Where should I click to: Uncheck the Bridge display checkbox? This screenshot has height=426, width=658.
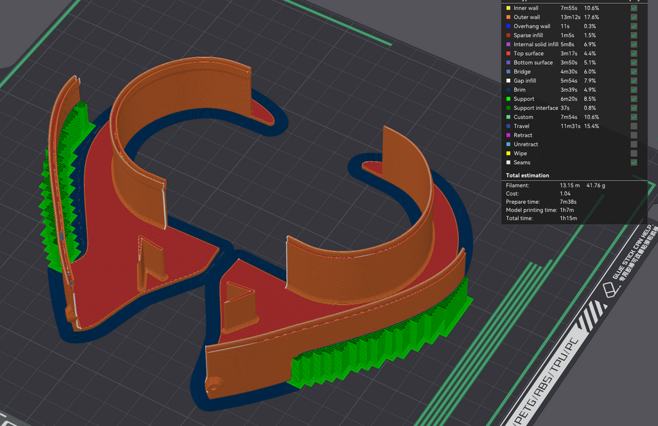(634, 72)
